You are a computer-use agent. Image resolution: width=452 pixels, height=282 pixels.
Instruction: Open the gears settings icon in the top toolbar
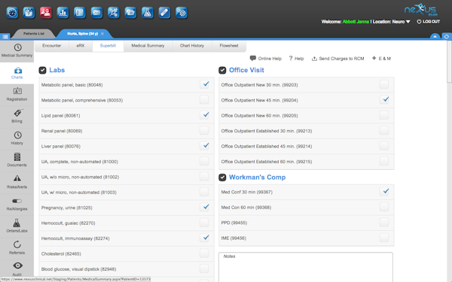click(x=182, y=13)
